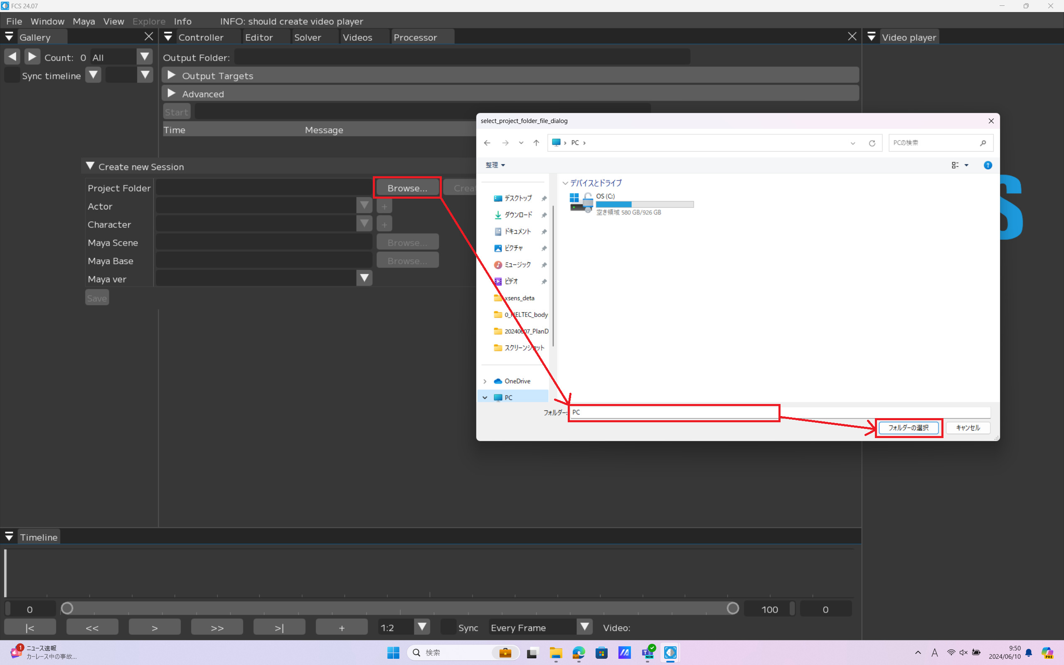
Task: Open the Gallery panel menu triangle
Action: (x=9, y=37)
